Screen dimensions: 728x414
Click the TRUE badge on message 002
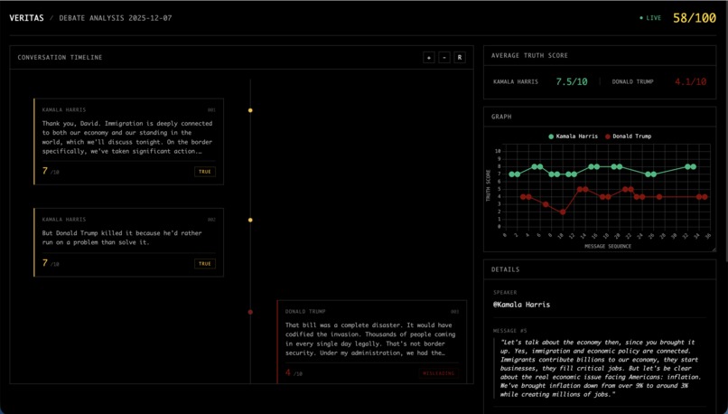pyautogui.click(x=205, y=263)
